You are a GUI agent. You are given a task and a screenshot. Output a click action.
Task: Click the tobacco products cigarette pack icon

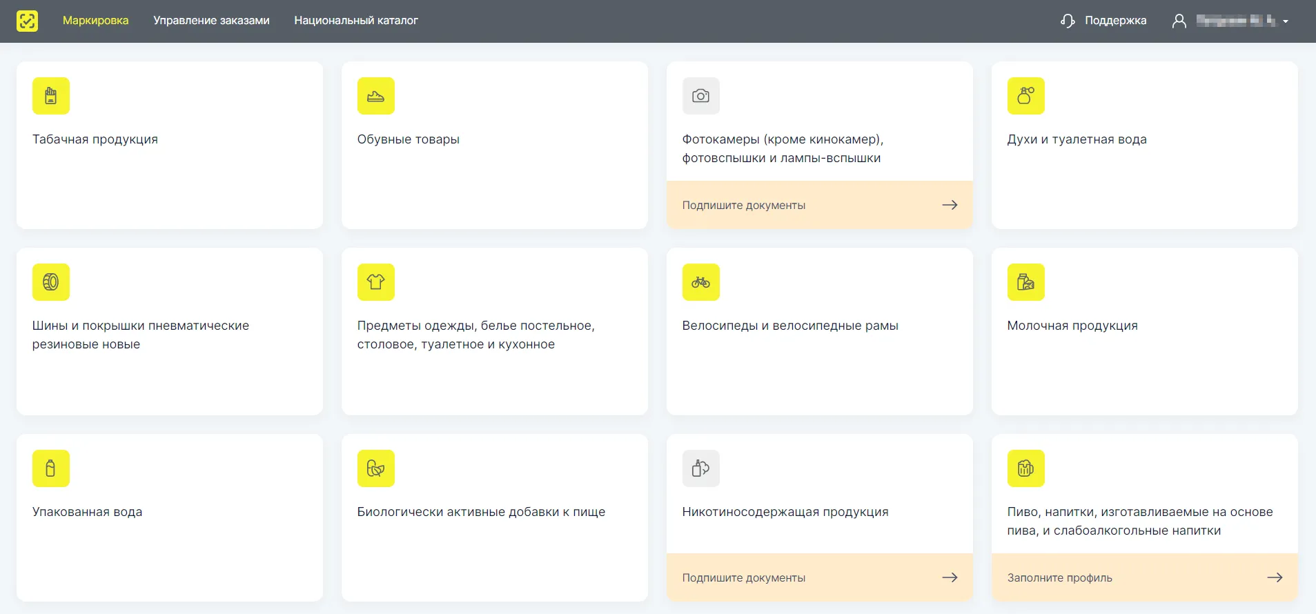tap(51, 96)
